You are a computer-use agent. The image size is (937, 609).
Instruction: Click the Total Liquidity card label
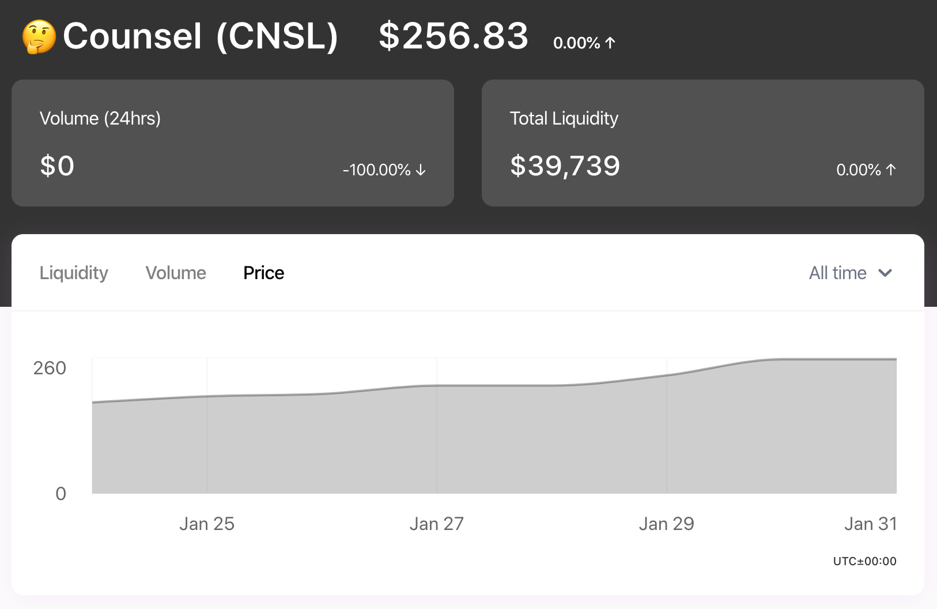(564, 118)
